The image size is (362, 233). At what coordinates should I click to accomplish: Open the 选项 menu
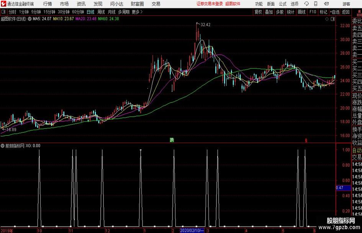point(295,4)
